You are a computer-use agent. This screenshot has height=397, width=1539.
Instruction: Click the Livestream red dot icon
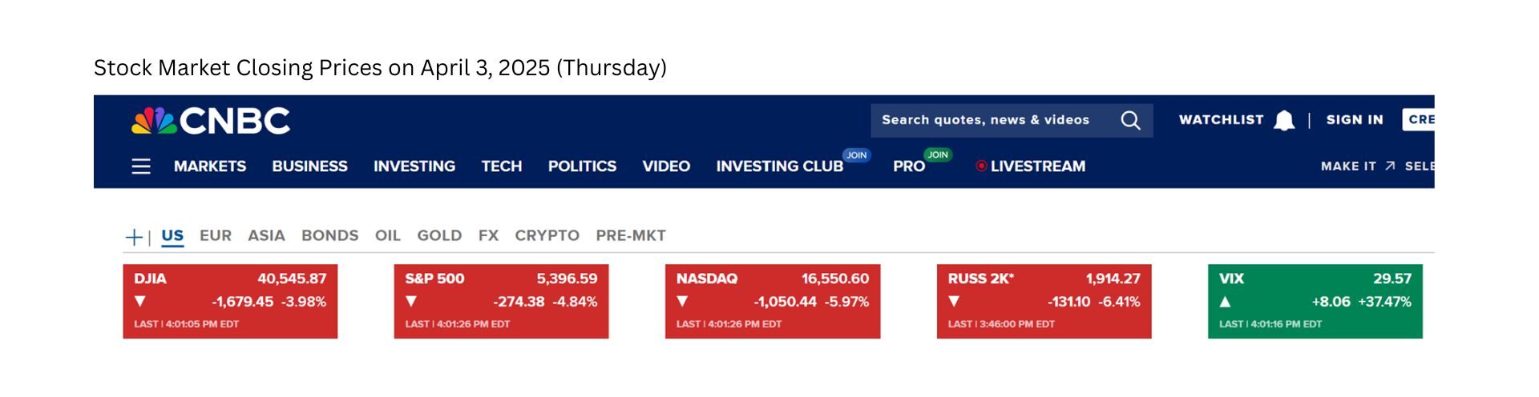click(981, 166)
